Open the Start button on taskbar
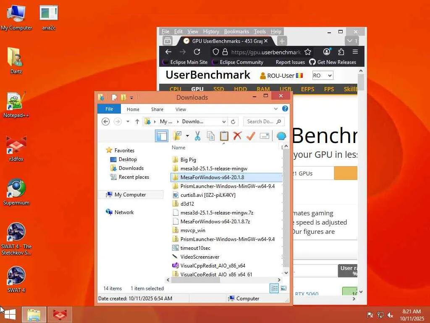Viewport: 430px width, 323px height. [x=10, y=315]
